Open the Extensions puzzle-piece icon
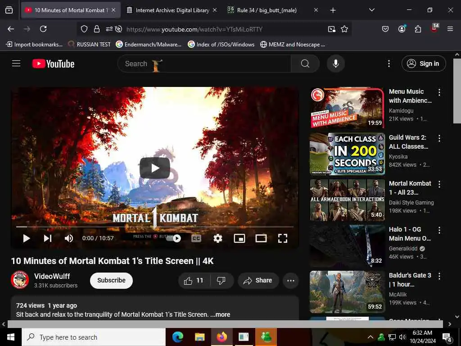 pos(418,29)
